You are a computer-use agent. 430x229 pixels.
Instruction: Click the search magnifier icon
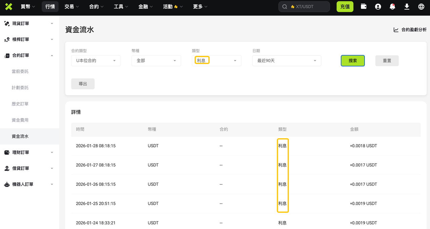[285, 7]
